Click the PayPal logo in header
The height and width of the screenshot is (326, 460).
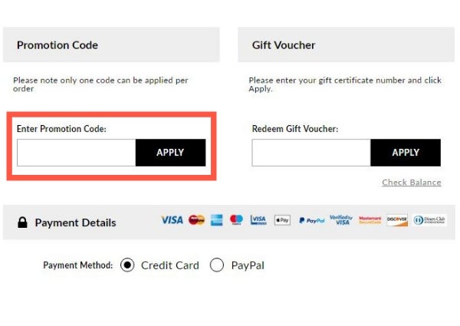pyautogui.click(x=312, y=220)
